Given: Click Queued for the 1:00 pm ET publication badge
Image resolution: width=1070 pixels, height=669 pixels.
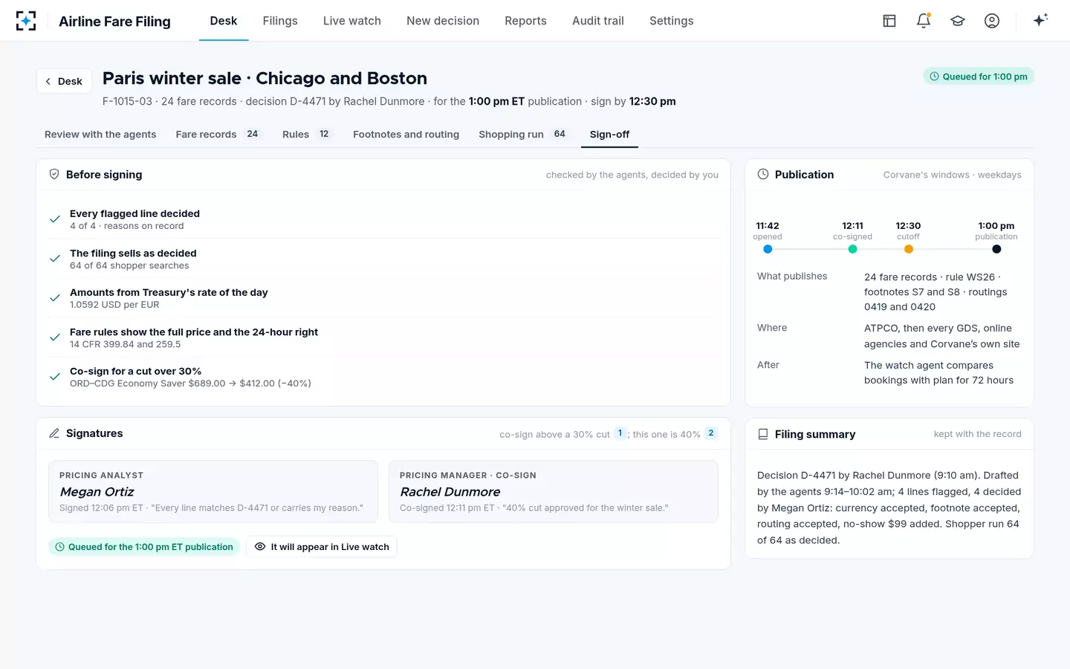Looking at the screenshot, I should (144, 546).
